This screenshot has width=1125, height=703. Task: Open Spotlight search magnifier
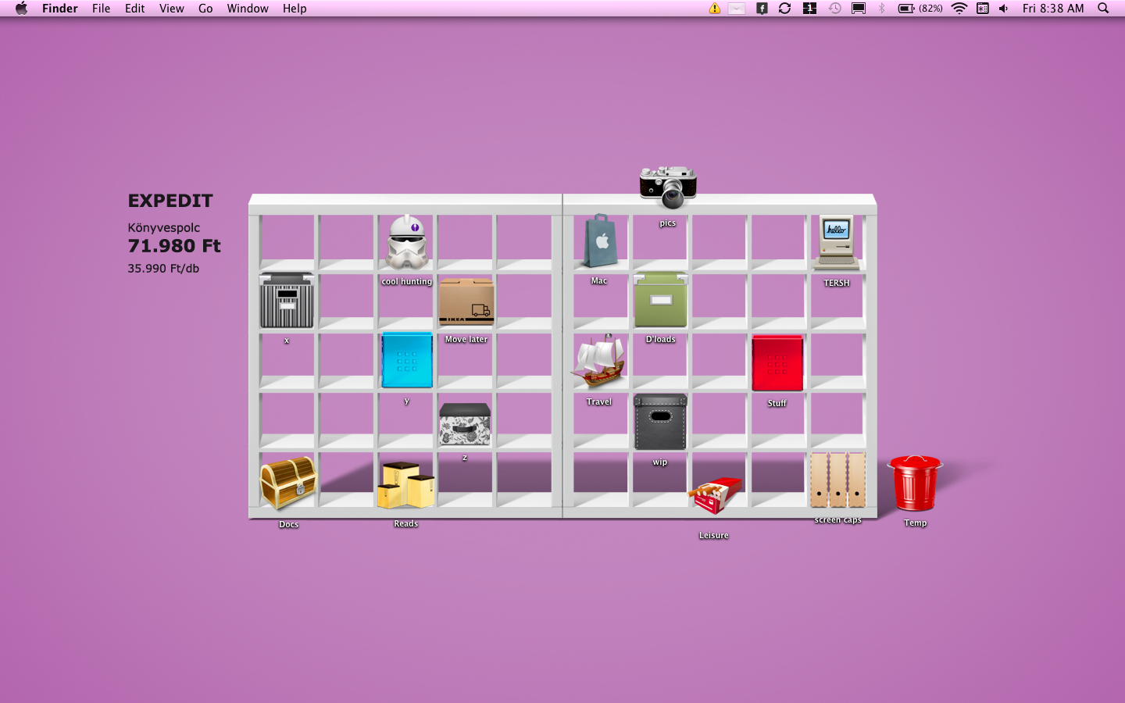tap(1103, 9)
